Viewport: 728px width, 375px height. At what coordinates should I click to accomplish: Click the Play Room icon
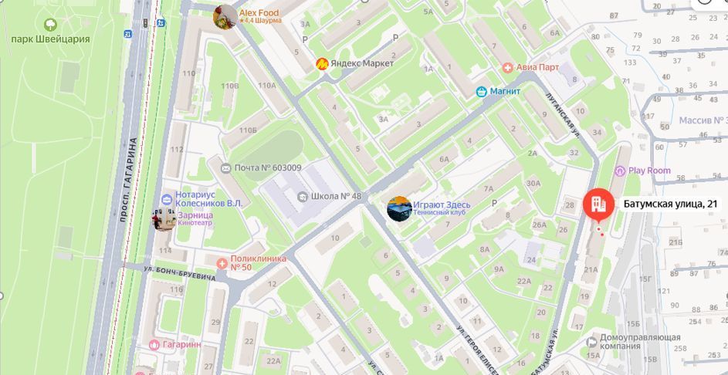(x=620, y=171)
